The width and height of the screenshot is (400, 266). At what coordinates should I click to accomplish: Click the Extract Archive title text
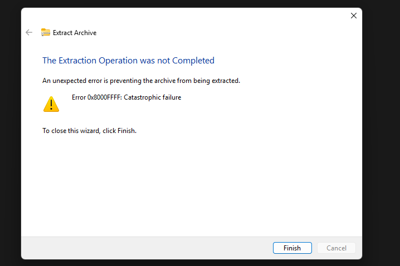pyautogui.click(x=75, y=33)
